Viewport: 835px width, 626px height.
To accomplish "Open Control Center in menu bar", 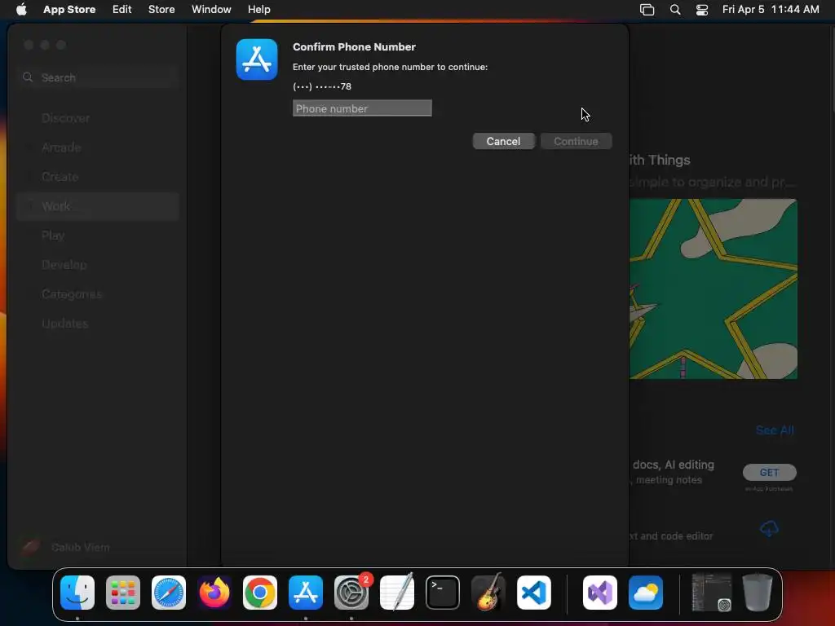I will (x=702, y=10).
